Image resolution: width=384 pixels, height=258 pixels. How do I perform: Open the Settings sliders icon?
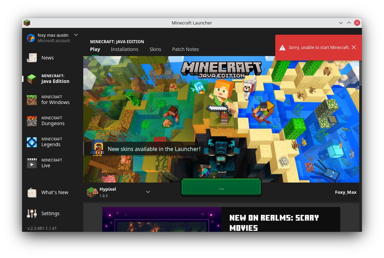click(32, 214)
